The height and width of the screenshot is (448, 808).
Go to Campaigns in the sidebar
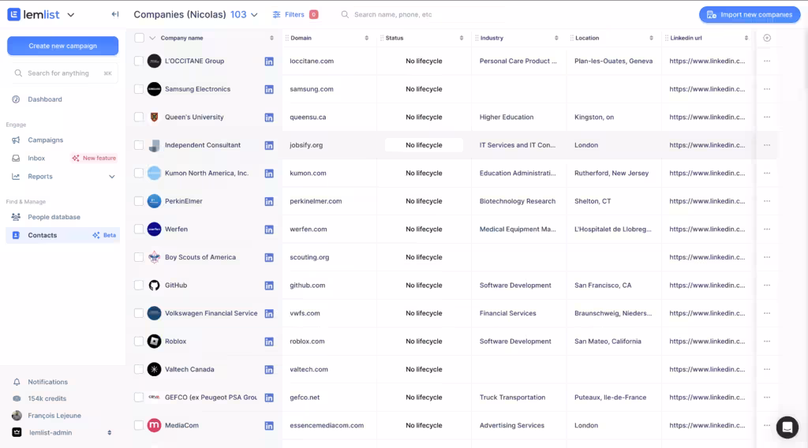point(45,140)
